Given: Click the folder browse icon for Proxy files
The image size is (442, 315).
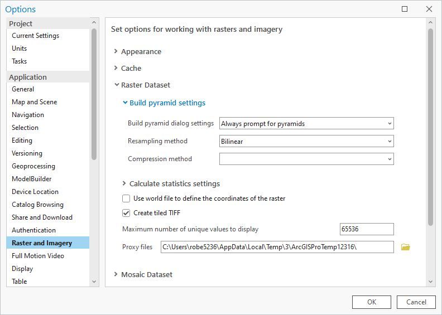Looking at the screenshot, I should coord(406,247).
